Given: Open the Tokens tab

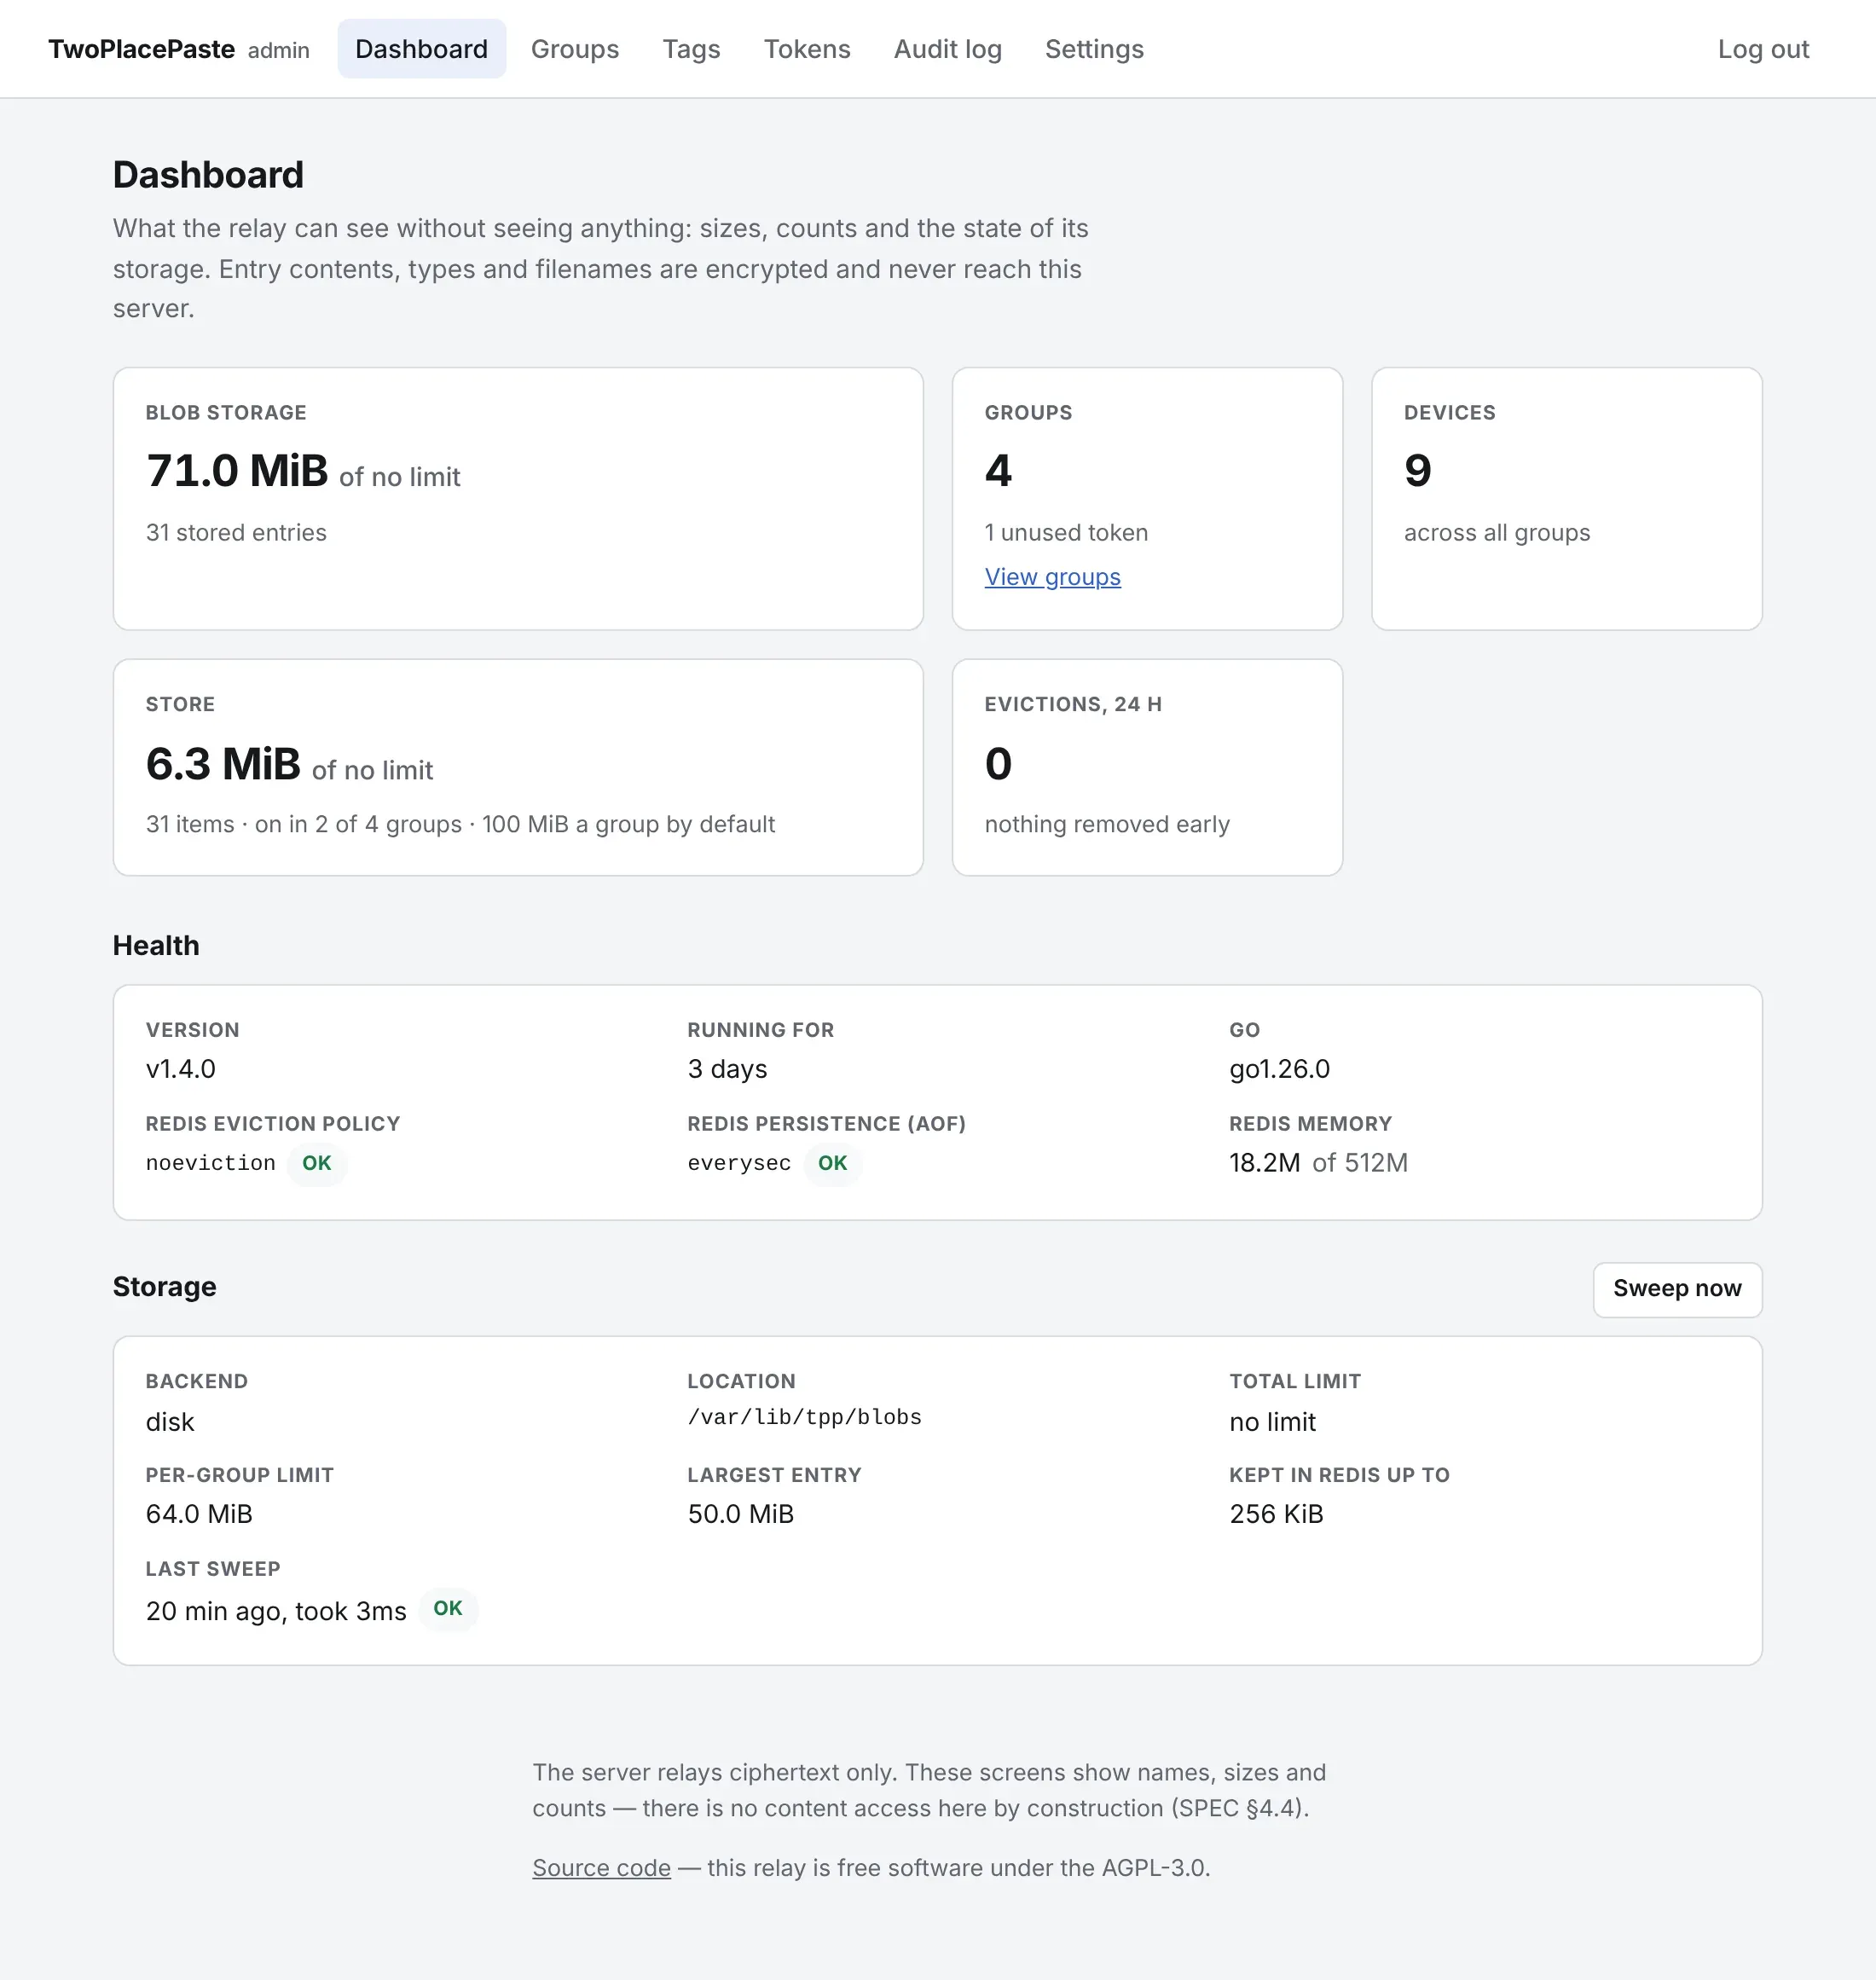Looking at the screenshot, I should [x=807, y=49].
